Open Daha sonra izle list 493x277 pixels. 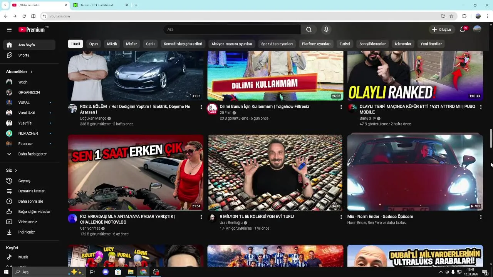click(29, 202)
